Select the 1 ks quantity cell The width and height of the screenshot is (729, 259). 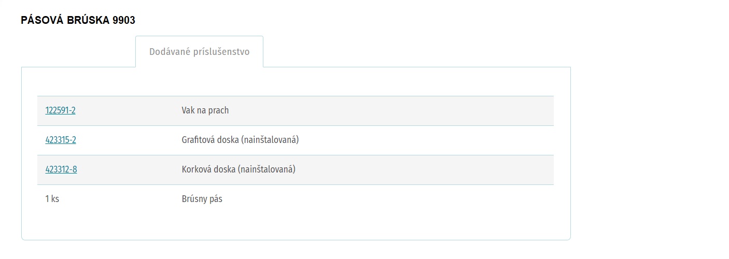pyautogui.click(x=52, y=199)
